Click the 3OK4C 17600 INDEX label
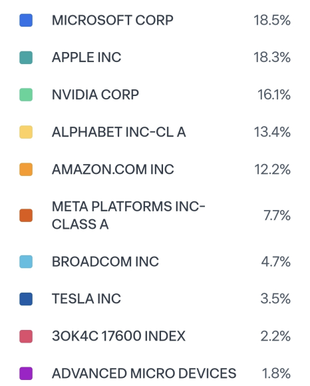Viewport: 310px width, 386px height. pos(118,336)
